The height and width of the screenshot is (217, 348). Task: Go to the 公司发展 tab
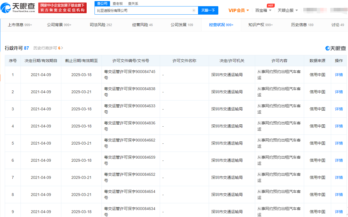[x=182, y=25]
